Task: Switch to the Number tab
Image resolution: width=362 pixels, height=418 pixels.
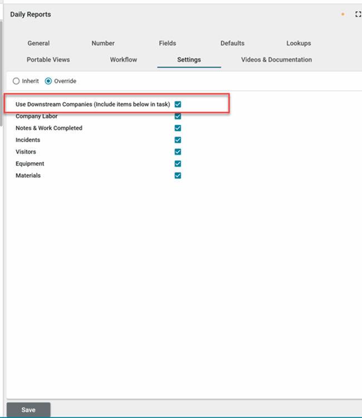Action: pos(103,43)
